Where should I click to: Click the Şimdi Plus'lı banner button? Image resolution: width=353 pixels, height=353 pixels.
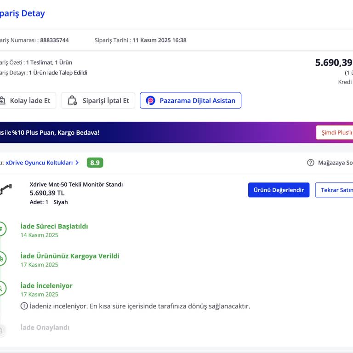[336, 132]
